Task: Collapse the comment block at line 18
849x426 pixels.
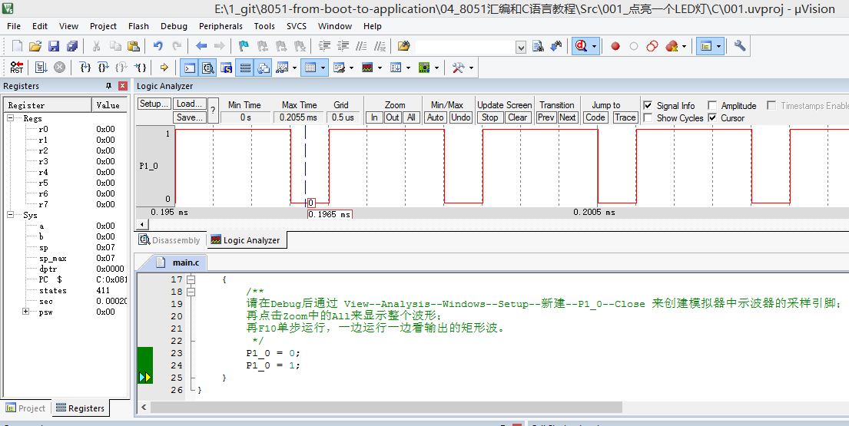Action: click(191, 292)
